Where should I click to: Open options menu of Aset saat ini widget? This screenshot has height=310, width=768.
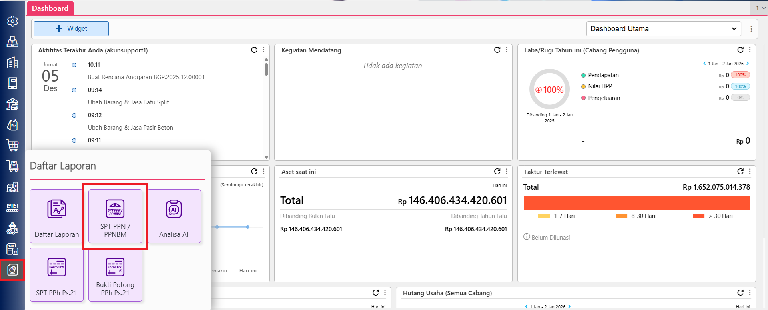click(x=507, y=172)
